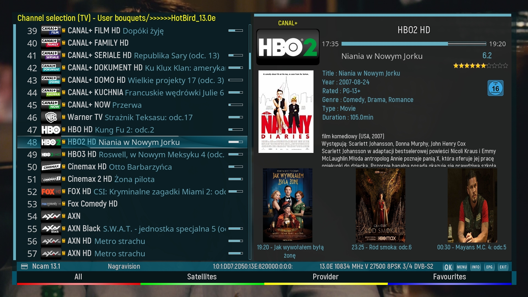This screenshot has width=528, height=297.
Task: Click the AXN logo in row 54
Action: [x=51, y=216]
